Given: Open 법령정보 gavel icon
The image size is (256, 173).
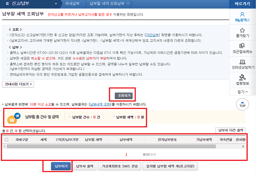Looking at the screenshot, I should 242,77.
